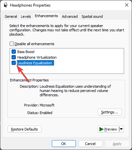132x150 pixels.
Task: Click the Cancel button
Action: 90,144
